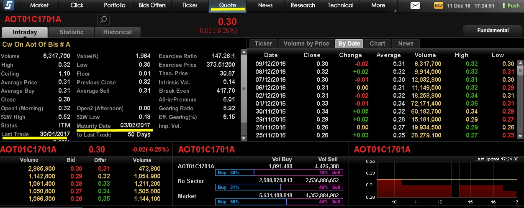
Task: Select the Chart tab
Action: coord(378,43)
